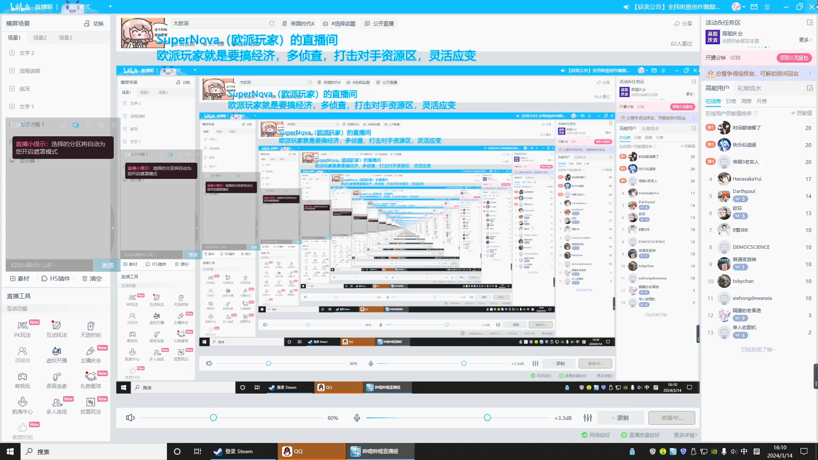Open the 航海中心 tool

click(23, 406)
